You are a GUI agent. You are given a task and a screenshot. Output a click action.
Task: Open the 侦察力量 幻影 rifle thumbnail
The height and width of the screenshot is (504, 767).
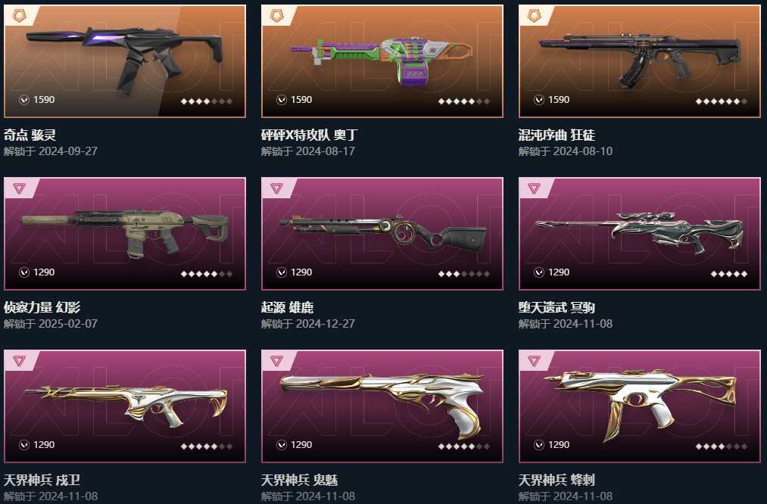pos(125,232)
